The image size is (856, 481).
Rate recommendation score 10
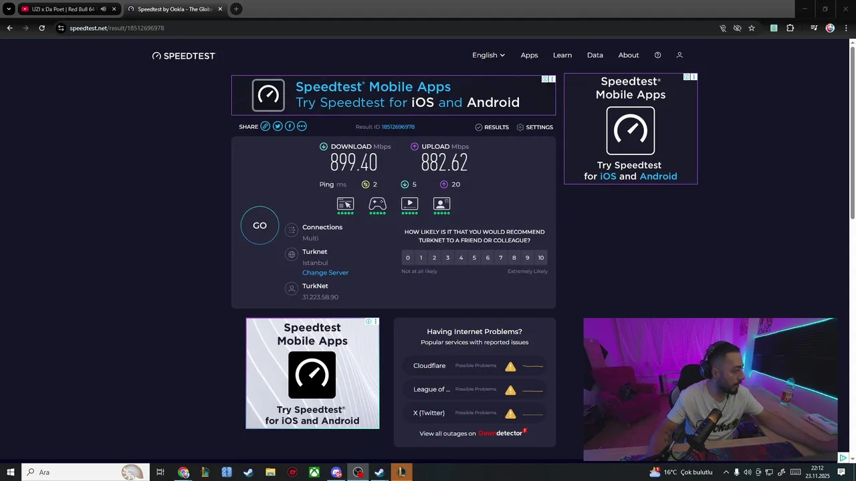(x=541, y=258)
